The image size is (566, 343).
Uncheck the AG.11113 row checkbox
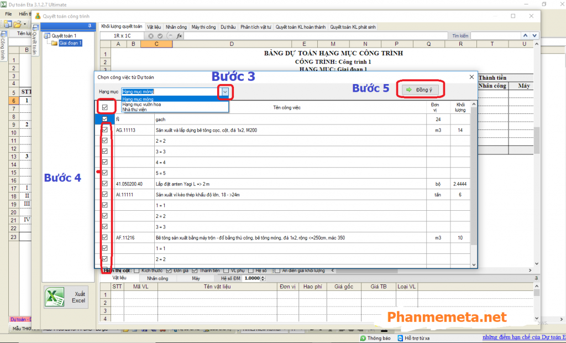(104, 130)
